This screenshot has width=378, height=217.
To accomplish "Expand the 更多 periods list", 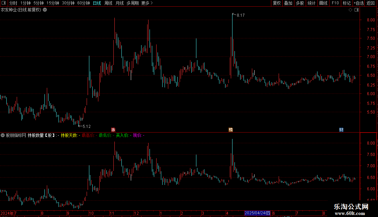I will point(147,3).
